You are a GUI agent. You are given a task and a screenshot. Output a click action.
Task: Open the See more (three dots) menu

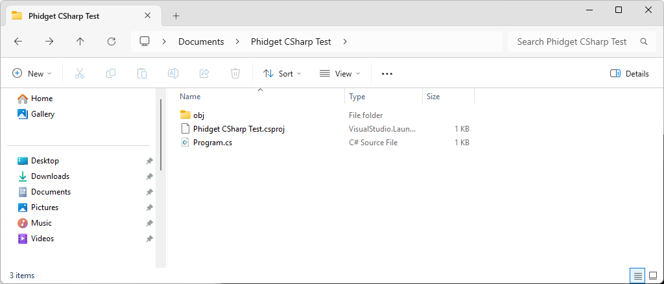coord(387,74)
